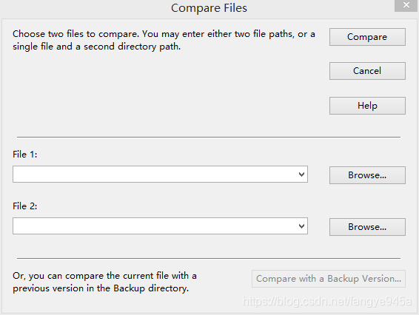Click the separator line below File 2
The image size is (419, 315).
point(209,258)
